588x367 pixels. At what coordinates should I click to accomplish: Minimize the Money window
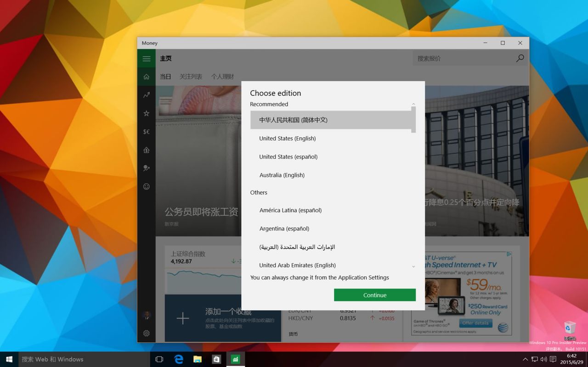pyautogui.click(x=485, y=43)
